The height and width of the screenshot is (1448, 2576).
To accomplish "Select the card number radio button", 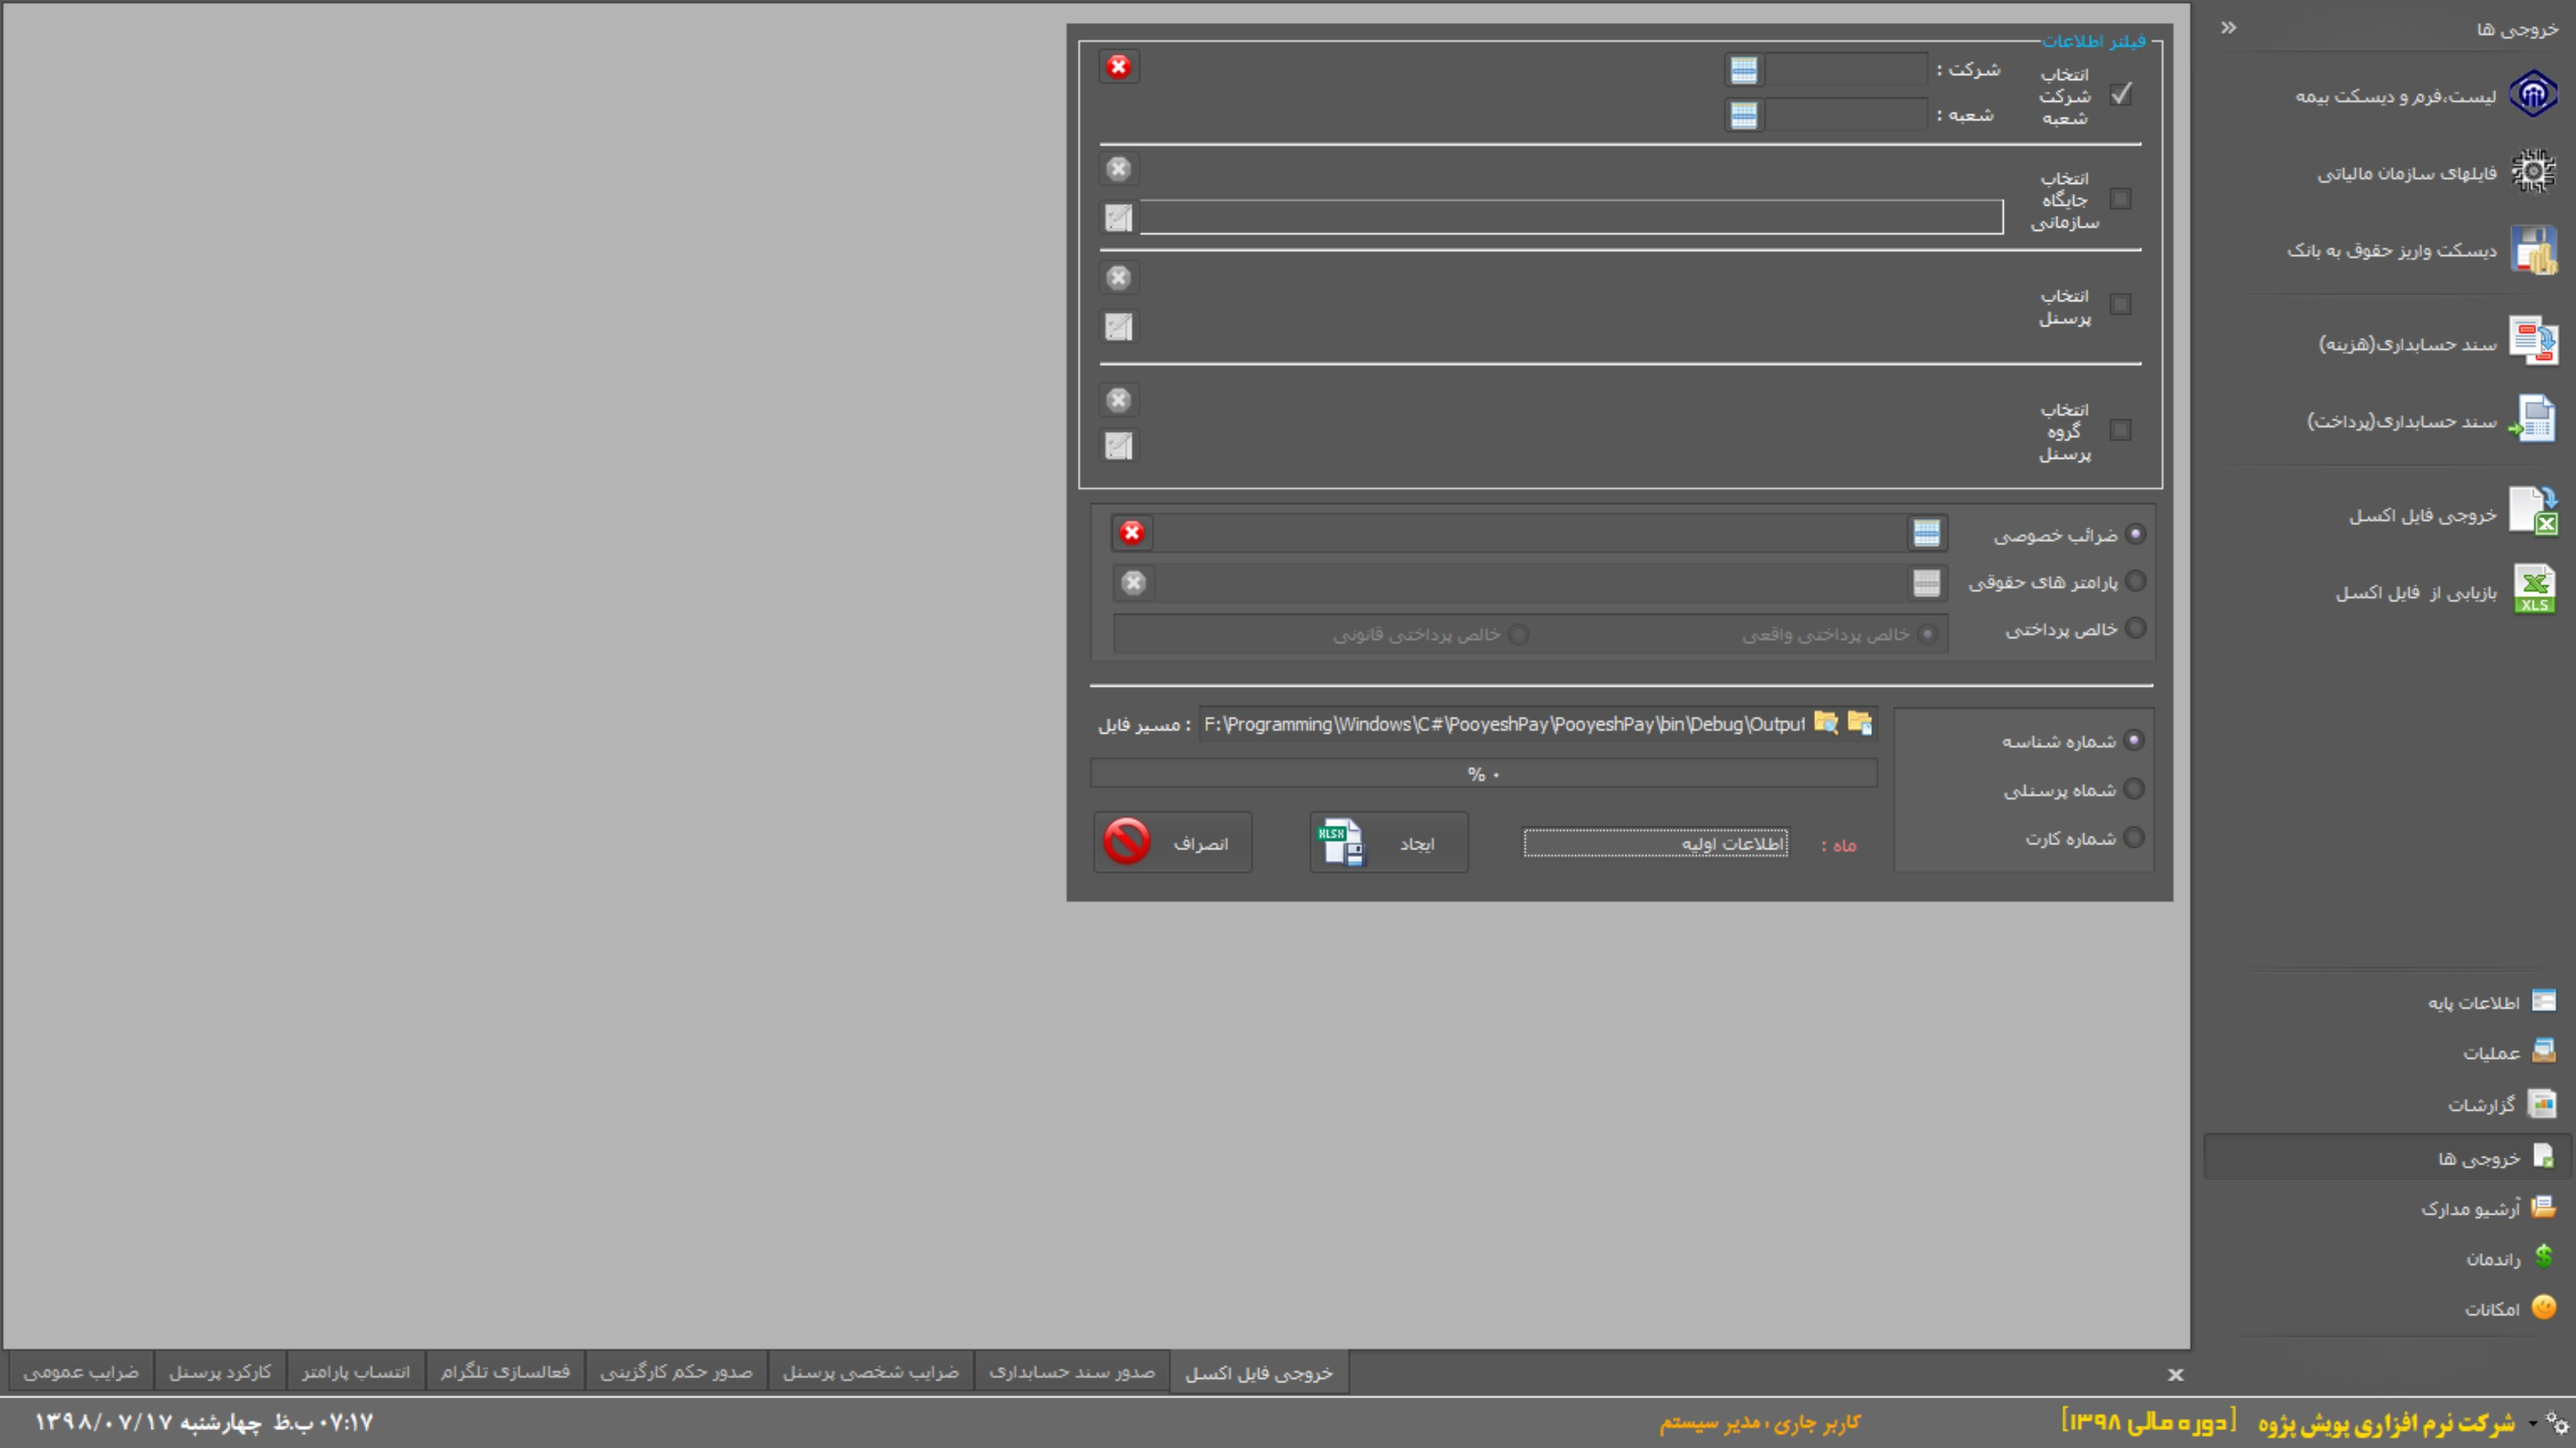I will pos(2133,837).
